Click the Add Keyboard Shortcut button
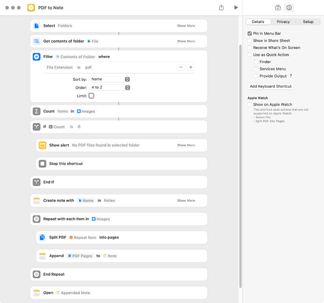324x303 pixels. (271, 86)
